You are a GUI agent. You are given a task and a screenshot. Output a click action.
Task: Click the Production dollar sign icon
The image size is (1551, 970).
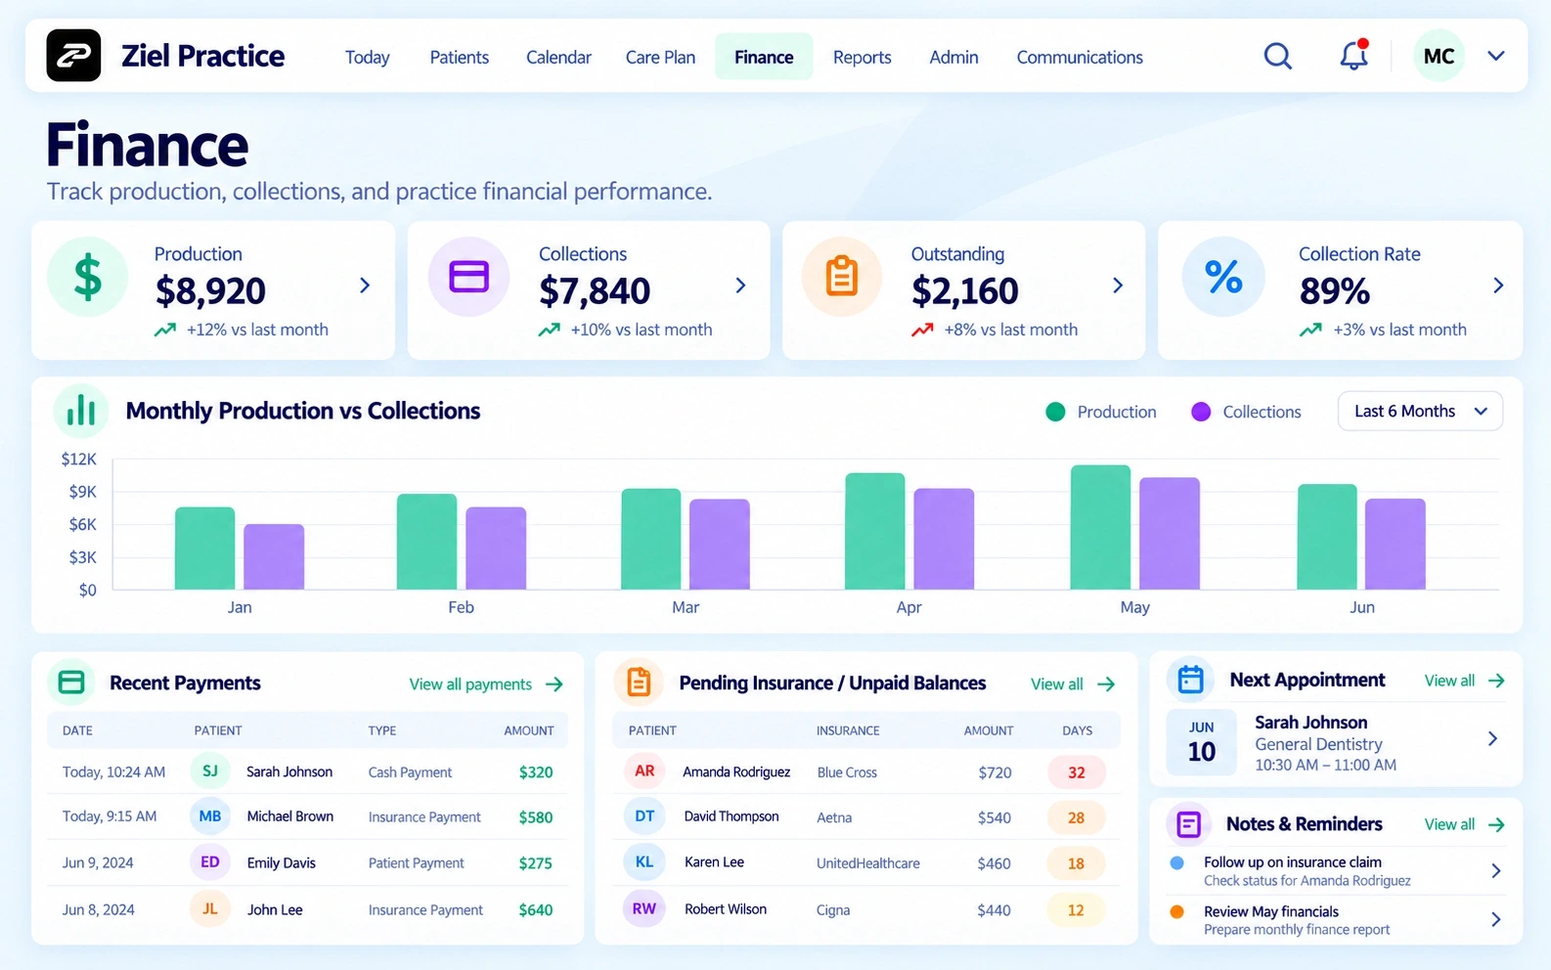pyautogui.click(x=88, y=277)
